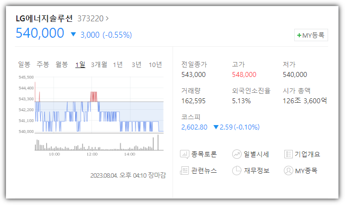Click the 12:00 time axis label
Viewport: 345px width, 205px height.
[92, 154]
